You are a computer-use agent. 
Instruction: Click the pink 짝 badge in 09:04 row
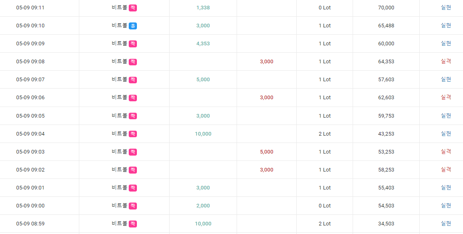click(133, 134)
